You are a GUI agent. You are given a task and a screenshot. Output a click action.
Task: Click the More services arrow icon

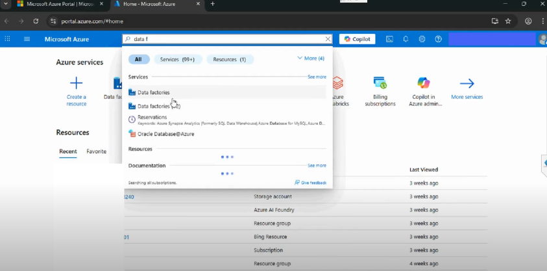pos(467,83)
